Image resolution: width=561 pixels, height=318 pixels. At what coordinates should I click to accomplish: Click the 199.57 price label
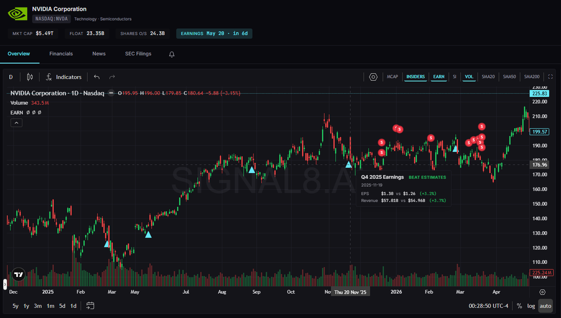click(539, 132)
